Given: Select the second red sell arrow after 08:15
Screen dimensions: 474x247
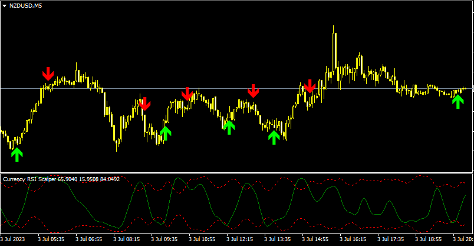Looking at the screenshot, I should coord(145,104).
